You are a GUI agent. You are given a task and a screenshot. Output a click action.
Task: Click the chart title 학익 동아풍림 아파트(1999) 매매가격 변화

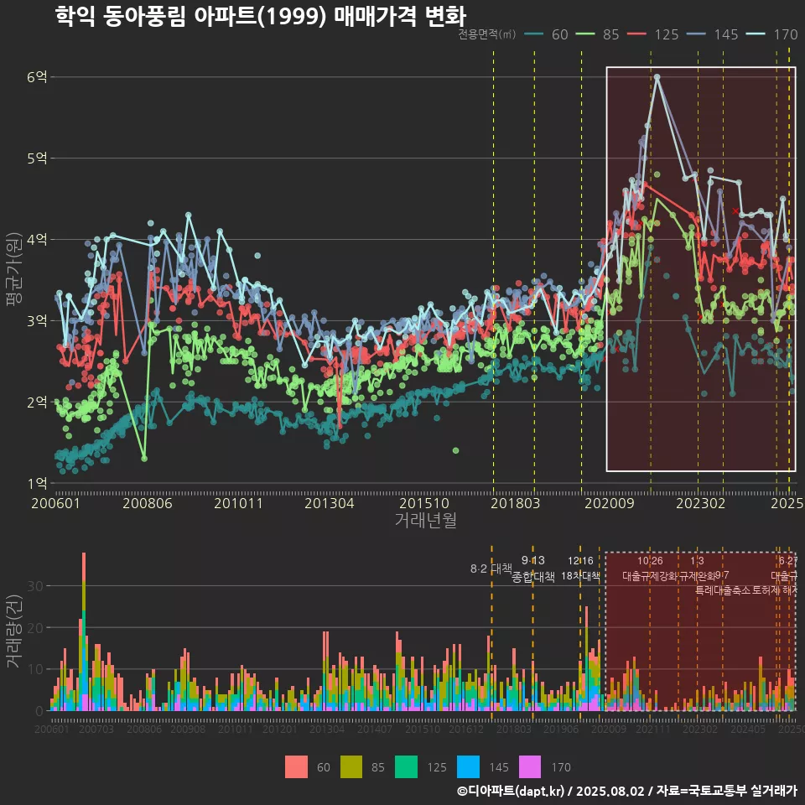click(260, 16)
